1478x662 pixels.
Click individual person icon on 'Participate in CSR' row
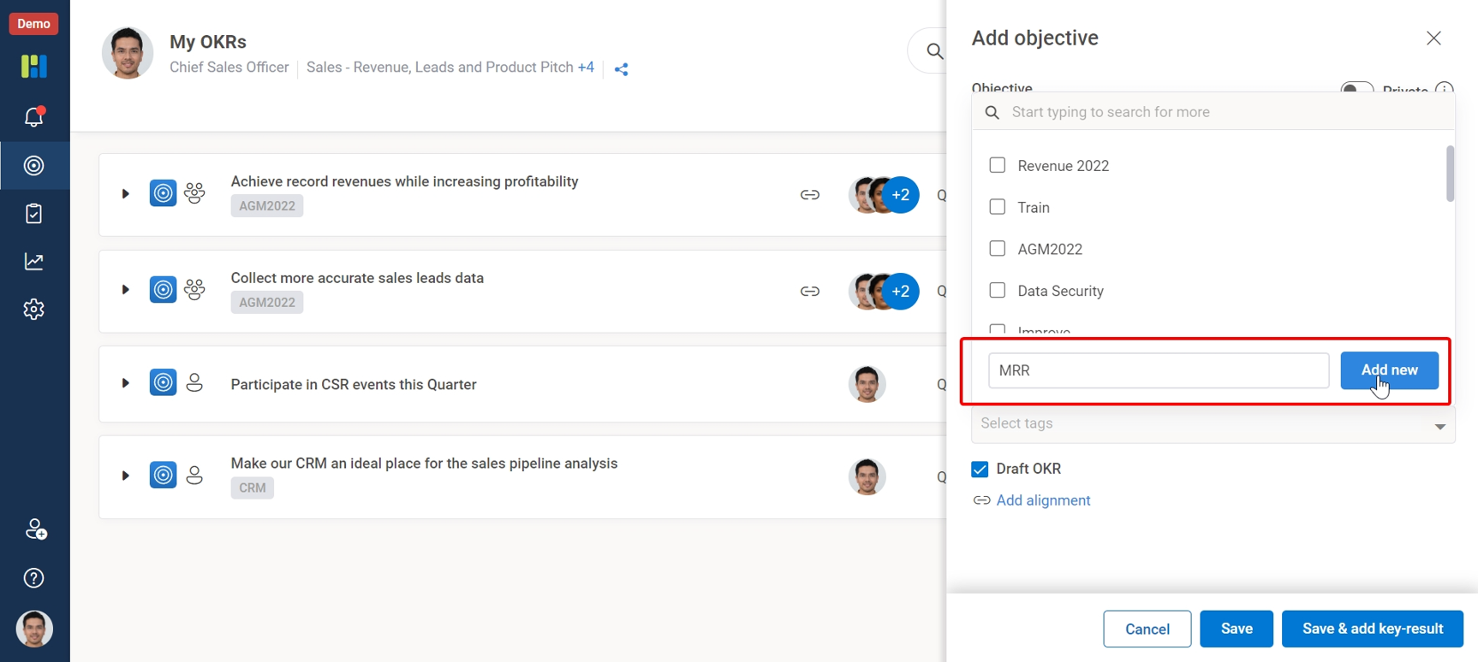[x=194, y=382]
